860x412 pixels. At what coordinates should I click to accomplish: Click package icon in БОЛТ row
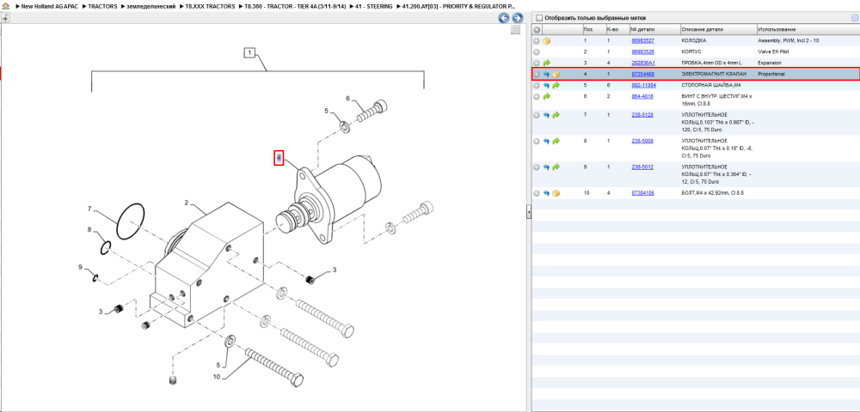556,193
